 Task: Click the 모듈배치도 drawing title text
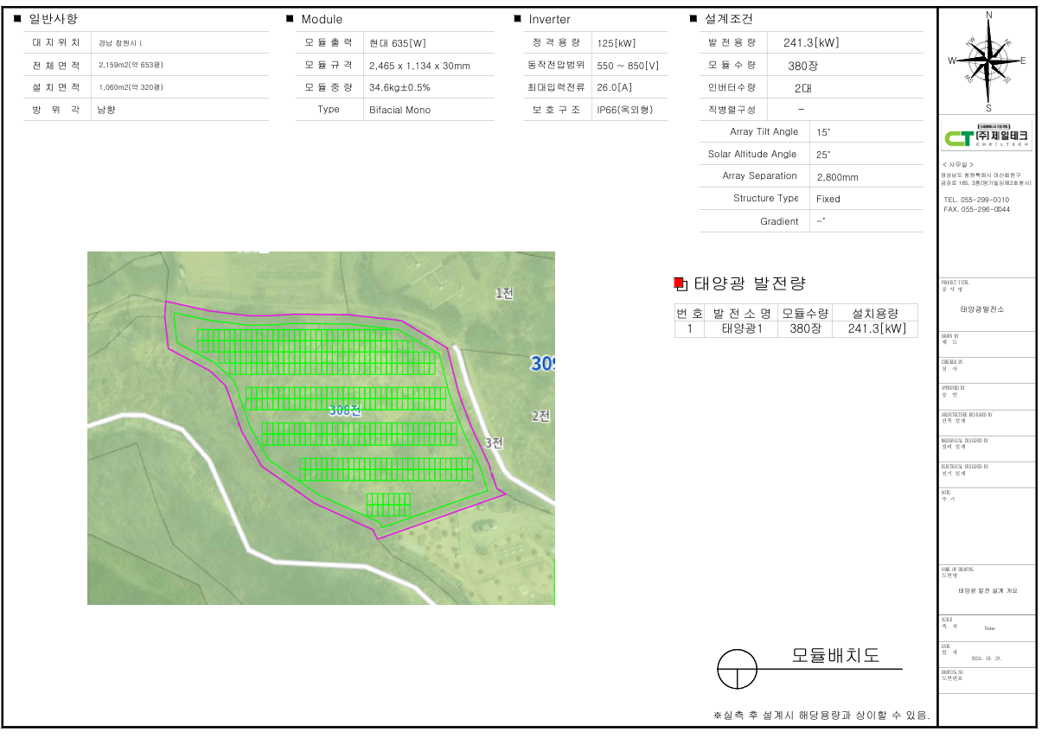(x=835, y=656)
